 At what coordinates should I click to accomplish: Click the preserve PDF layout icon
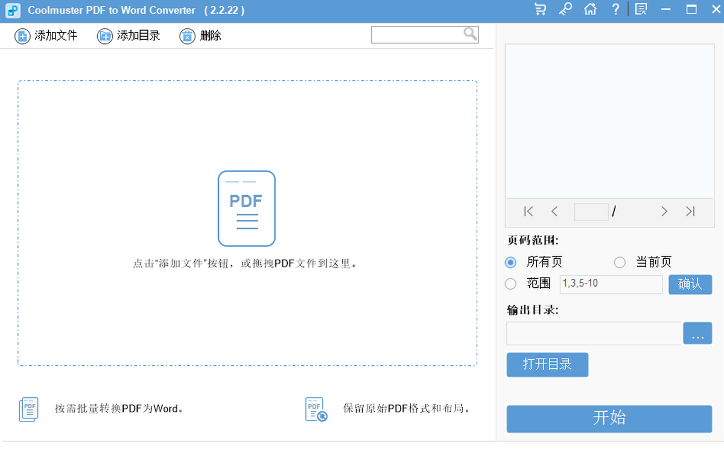tap(316, 409)
